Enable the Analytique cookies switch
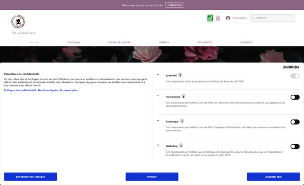This screenshot has height=185, width=304. (x=295, y=122)
